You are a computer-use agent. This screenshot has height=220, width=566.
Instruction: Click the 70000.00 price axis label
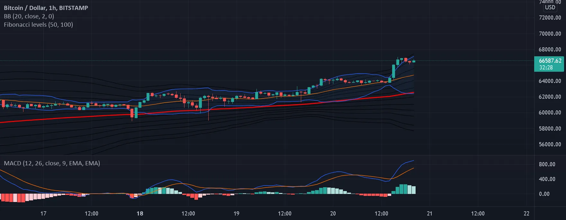(550, 33)
